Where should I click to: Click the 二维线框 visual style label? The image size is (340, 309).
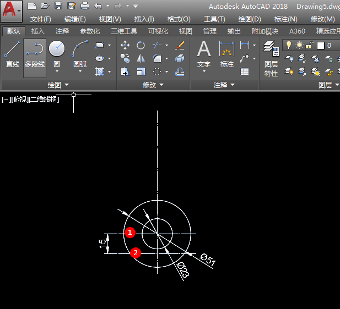(x=44, y=99)
